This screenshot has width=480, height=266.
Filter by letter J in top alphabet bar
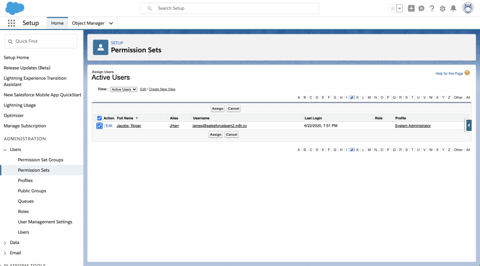click(352, 98)
